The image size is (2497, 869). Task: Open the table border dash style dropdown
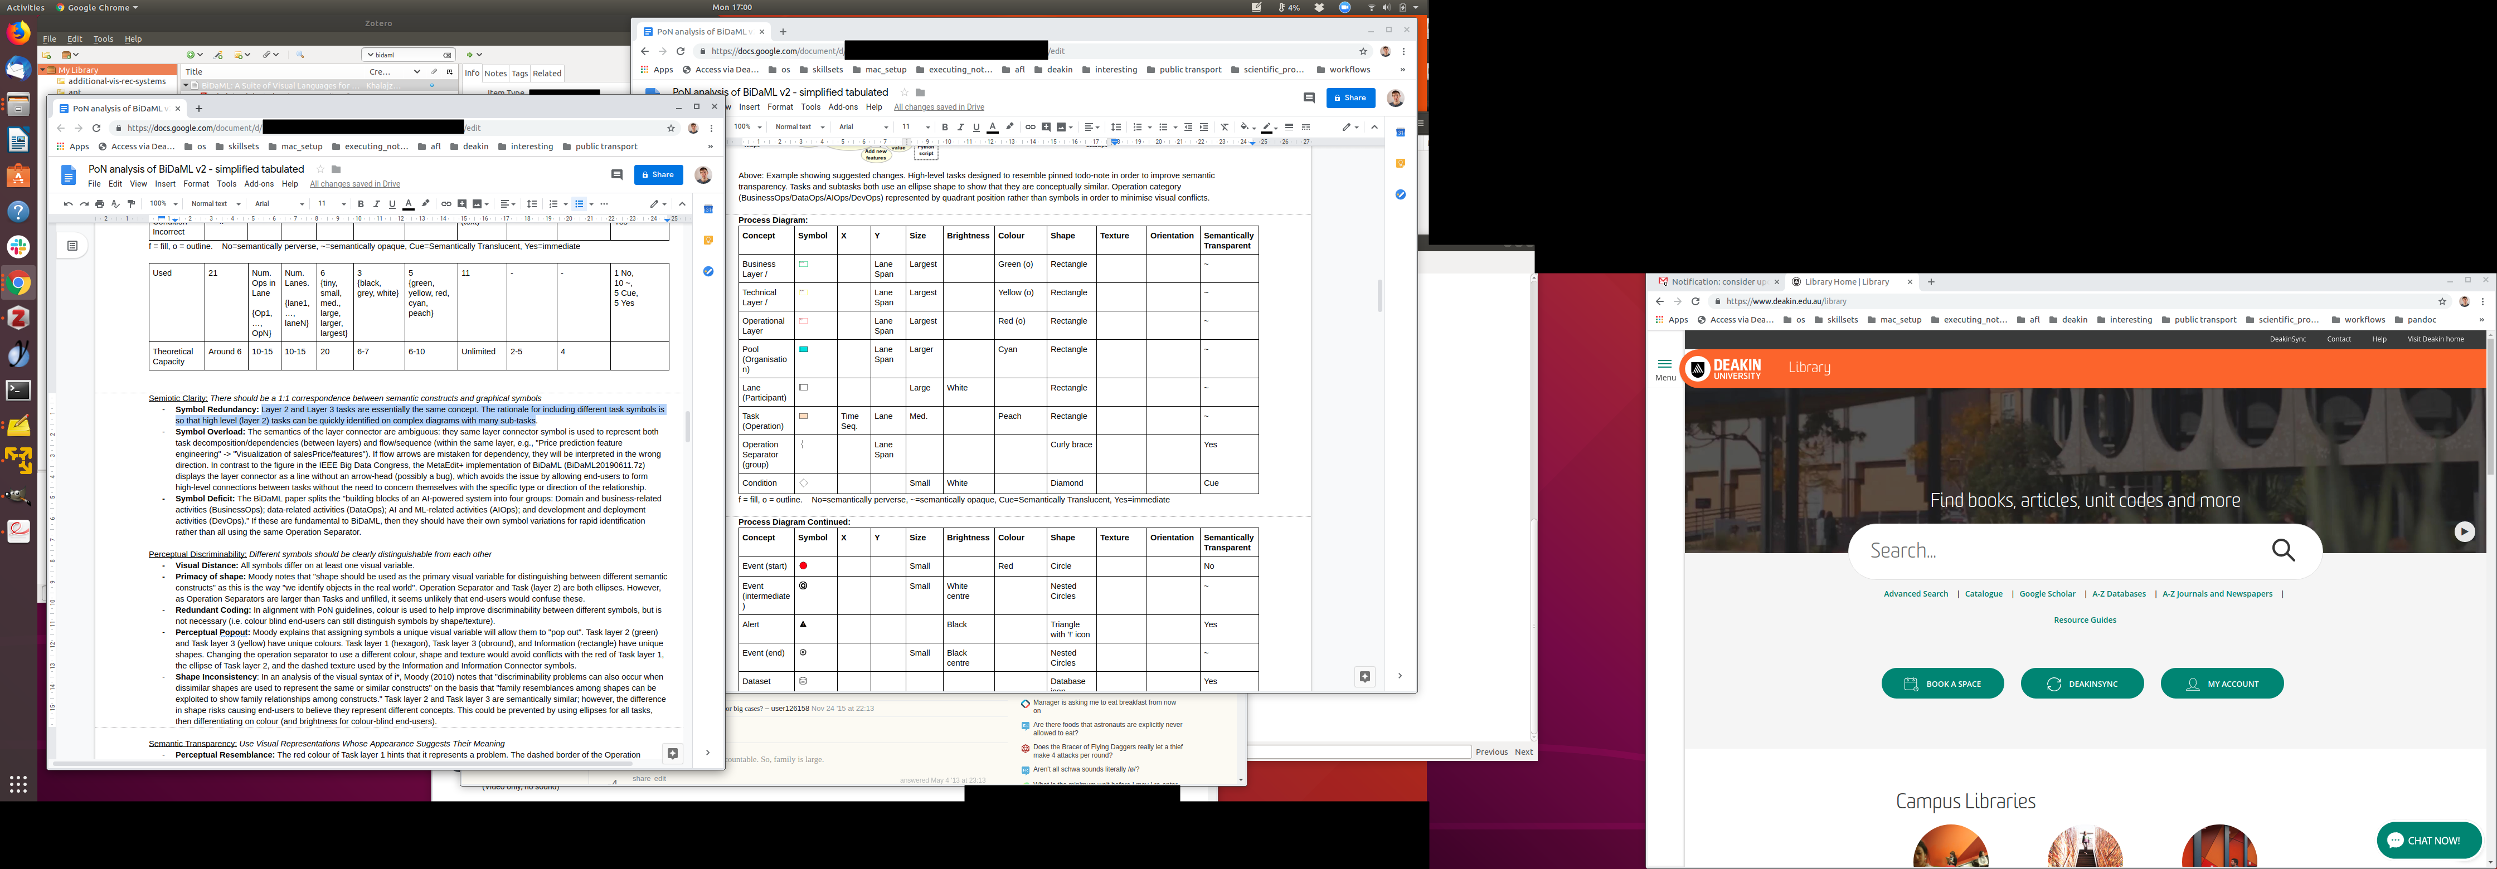(1306, 127)
